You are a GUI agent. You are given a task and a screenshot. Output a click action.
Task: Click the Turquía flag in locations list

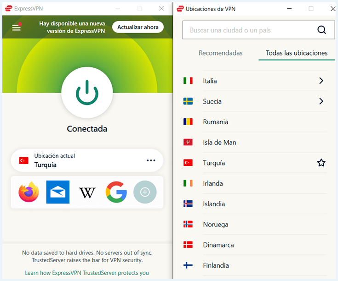pos(188,163)
